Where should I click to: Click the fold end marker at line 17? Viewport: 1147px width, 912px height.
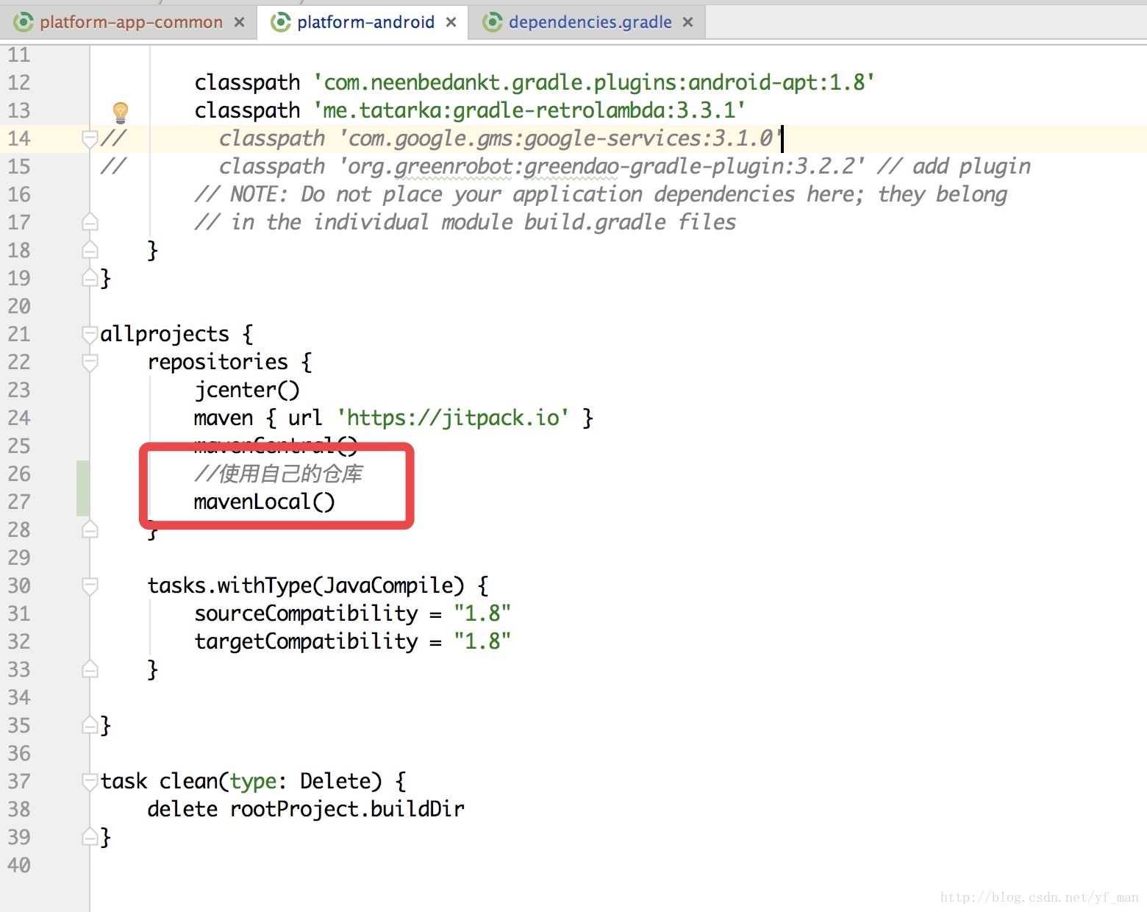coord(90,221)
